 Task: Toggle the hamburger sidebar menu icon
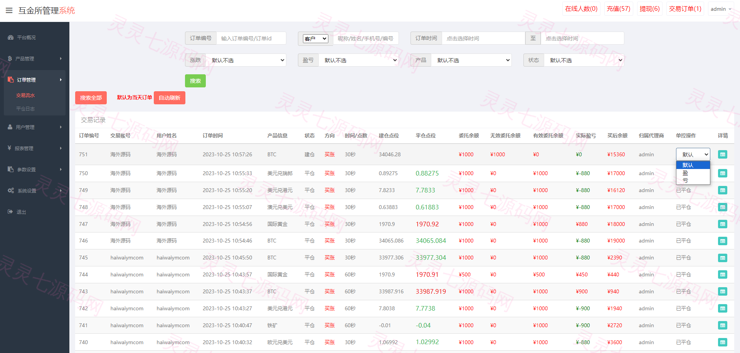coord(9,10)
